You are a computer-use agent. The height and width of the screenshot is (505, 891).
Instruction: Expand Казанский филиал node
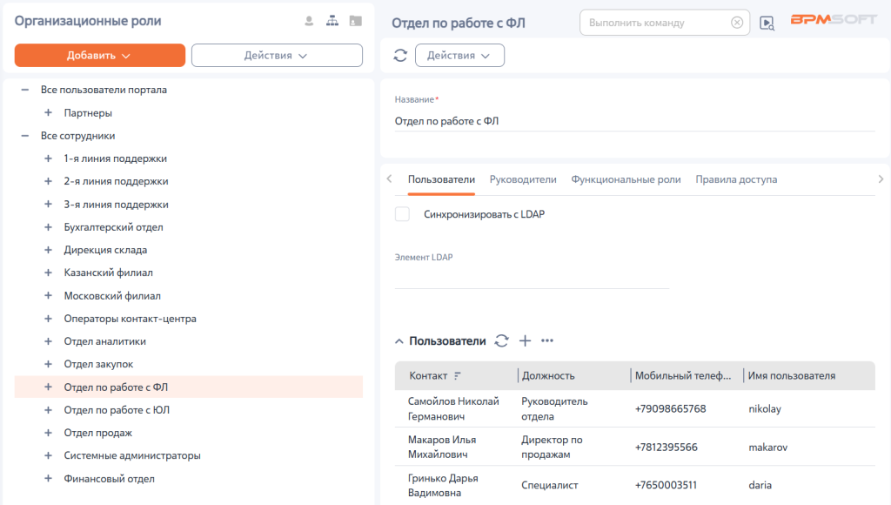click(x=49, y=273)
